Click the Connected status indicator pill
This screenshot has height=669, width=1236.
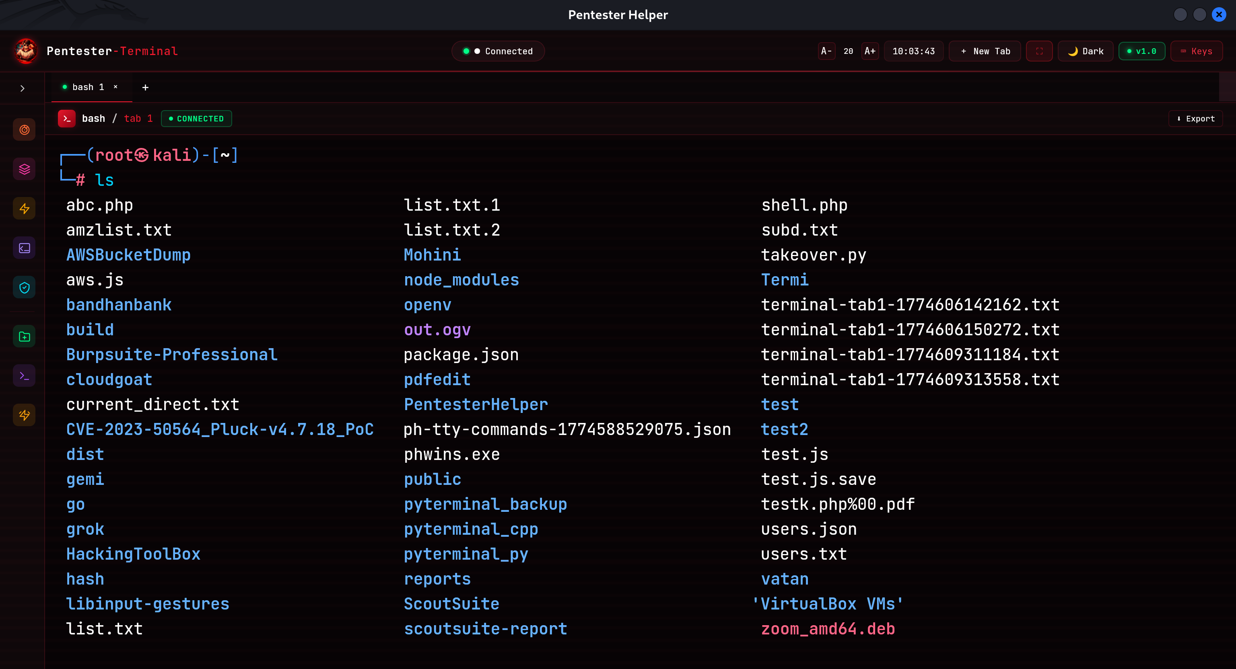click(498, 51)
